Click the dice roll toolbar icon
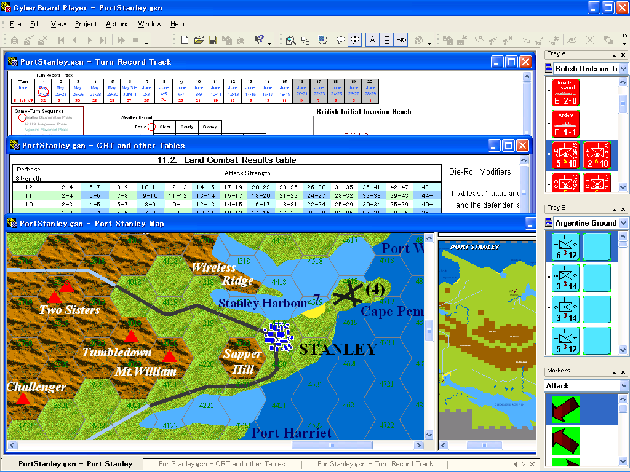Screen dimensions: 630x472 point(590,40)
